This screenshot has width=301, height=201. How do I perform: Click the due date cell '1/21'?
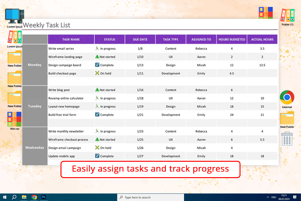pyautogui.click(x=140, y=115)
